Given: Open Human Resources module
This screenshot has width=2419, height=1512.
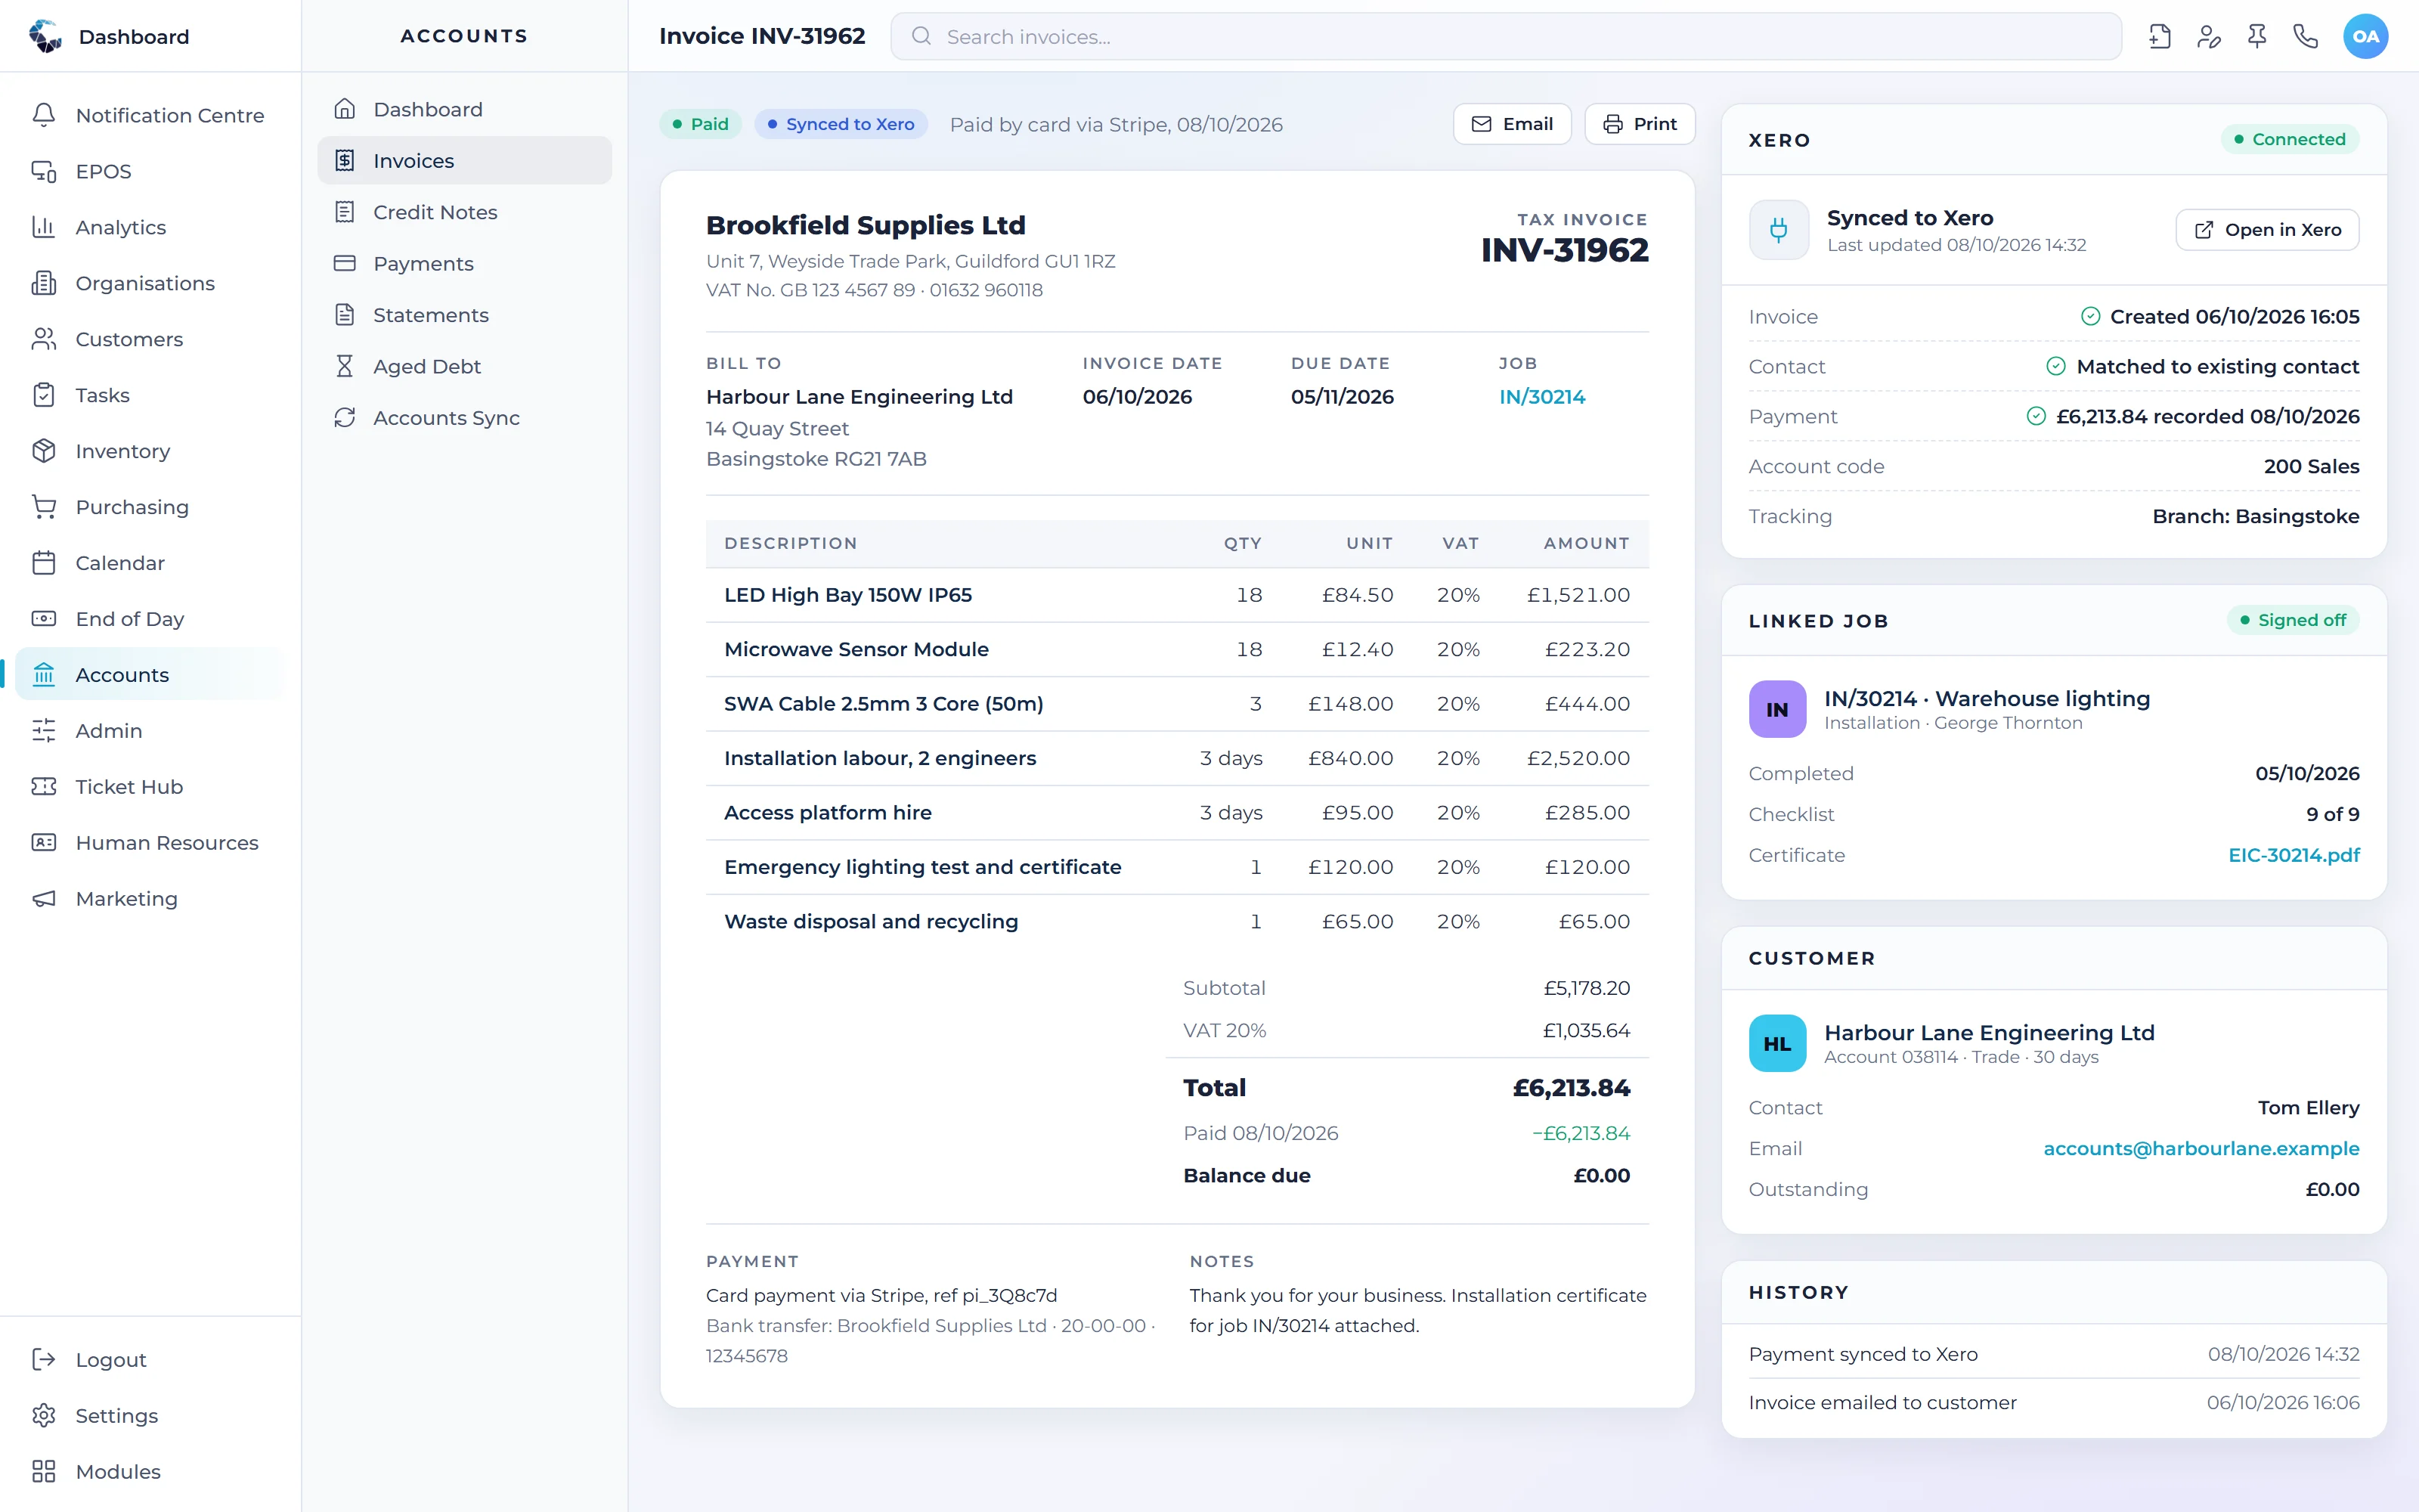Looking at the screenshot, I should [150, 843].
